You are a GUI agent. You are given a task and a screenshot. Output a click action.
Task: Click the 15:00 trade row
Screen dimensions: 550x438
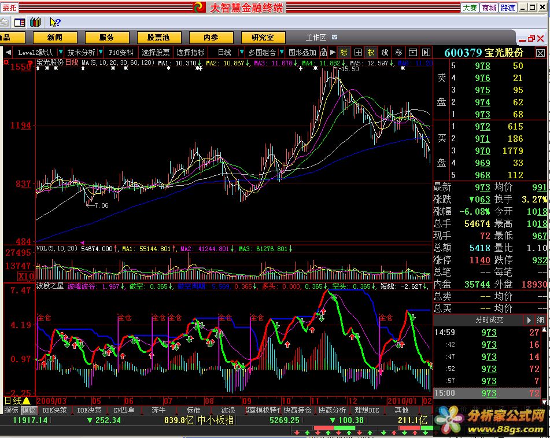coord(488,393)
